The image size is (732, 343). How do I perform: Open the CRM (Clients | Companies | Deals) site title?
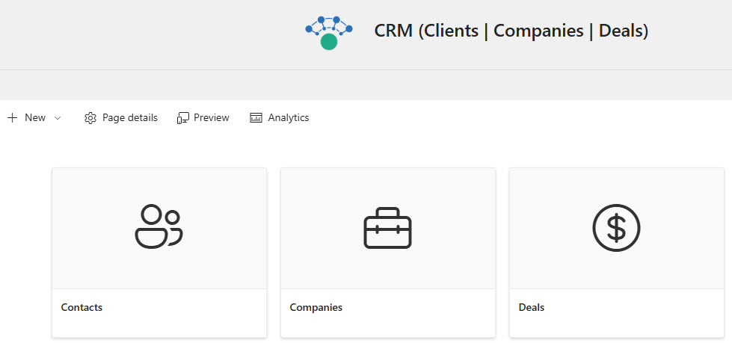point(511,31)
